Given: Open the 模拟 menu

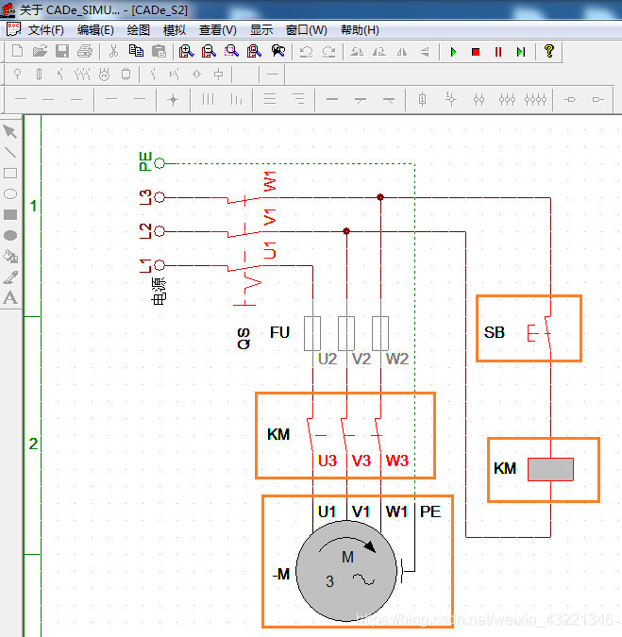Looking at the screenshot, I should (175, 30).
